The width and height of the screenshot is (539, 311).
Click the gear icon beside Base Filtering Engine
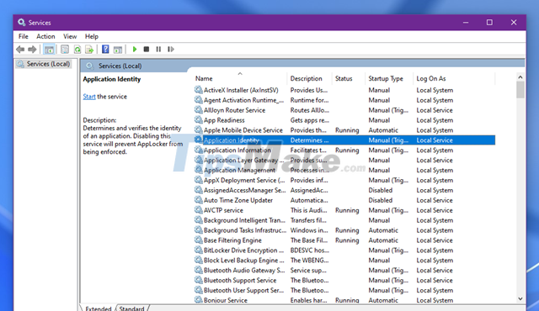(x=199, y=240)
